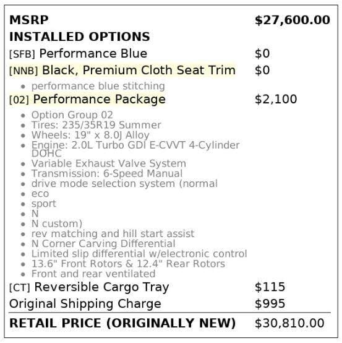Click Variable Exhaust Valve System item

[x=109, y=163]
